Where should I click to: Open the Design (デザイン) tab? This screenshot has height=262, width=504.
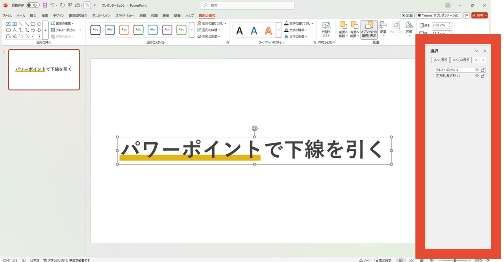tap(58, 16)
